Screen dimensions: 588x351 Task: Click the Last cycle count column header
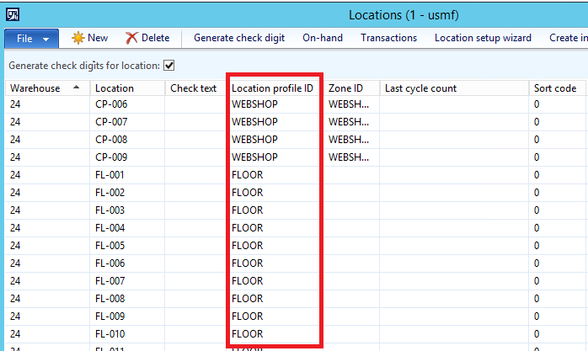point(420,88)
